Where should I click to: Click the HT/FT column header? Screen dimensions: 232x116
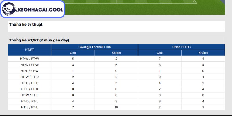pyautogui.click(x=30, y=50)
